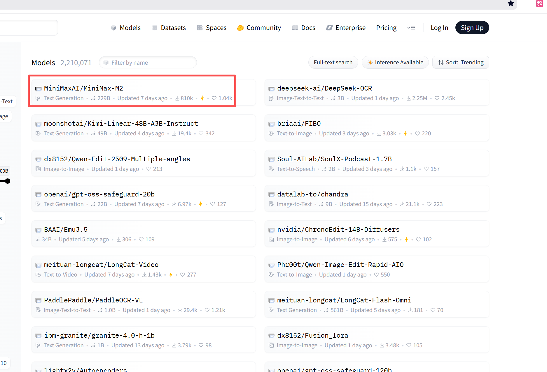The image size is (547, 372).
Task: Click lightning icon in MiniMaxAI/MiniMax-M2 row
Action: click(x=202, y=98)
